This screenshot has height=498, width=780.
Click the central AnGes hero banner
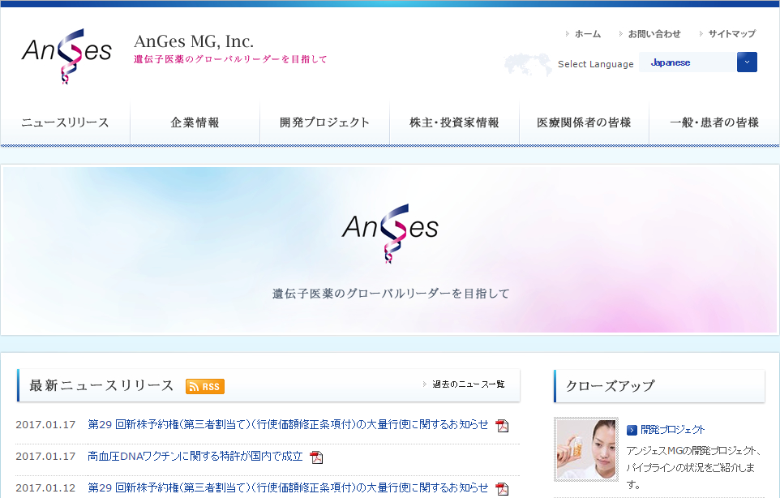pyautogui.click(x=390, y=250)
